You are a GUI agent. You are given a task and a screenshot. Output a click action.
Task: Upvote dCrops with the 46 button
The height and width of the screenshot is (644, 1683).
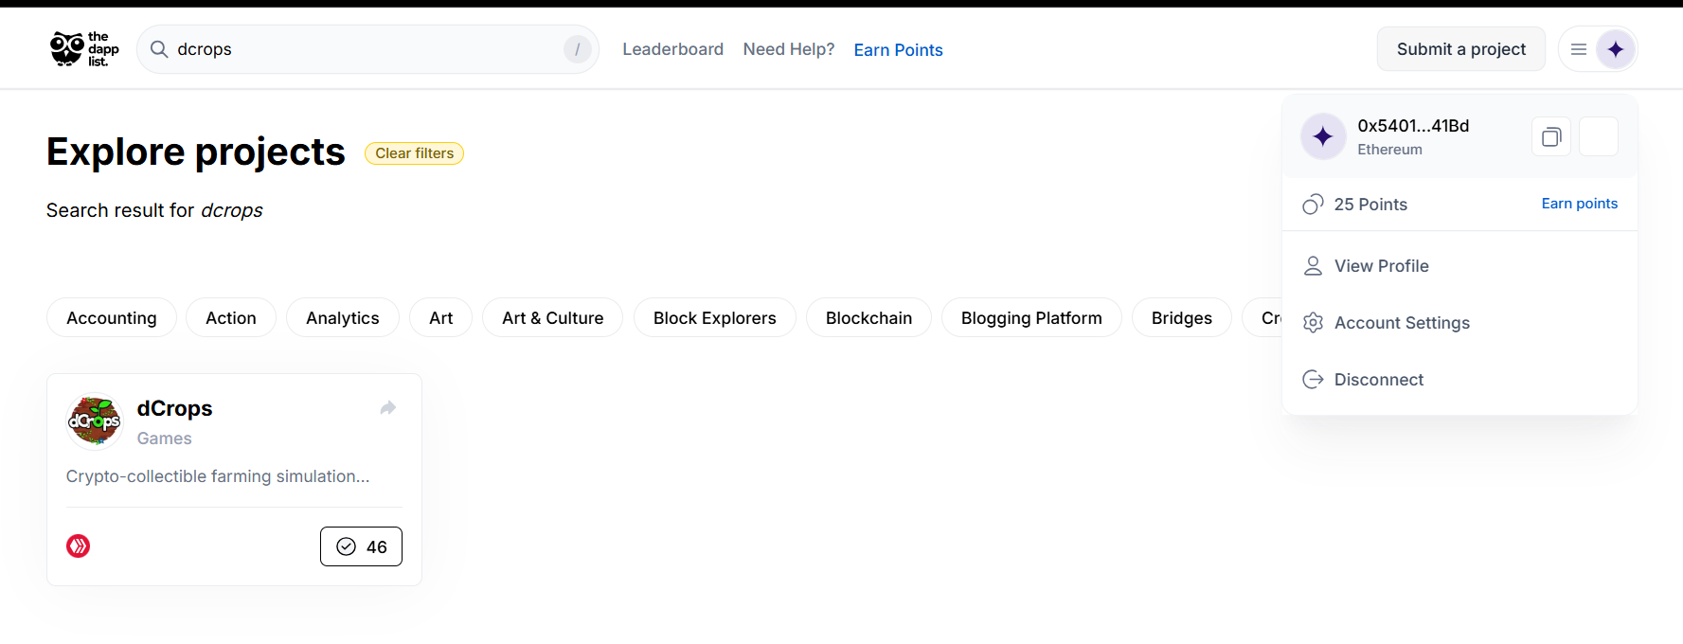361,546
